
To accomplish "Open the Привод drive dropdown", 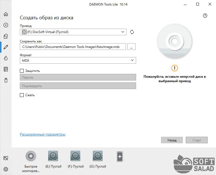I will pos(73,32).
